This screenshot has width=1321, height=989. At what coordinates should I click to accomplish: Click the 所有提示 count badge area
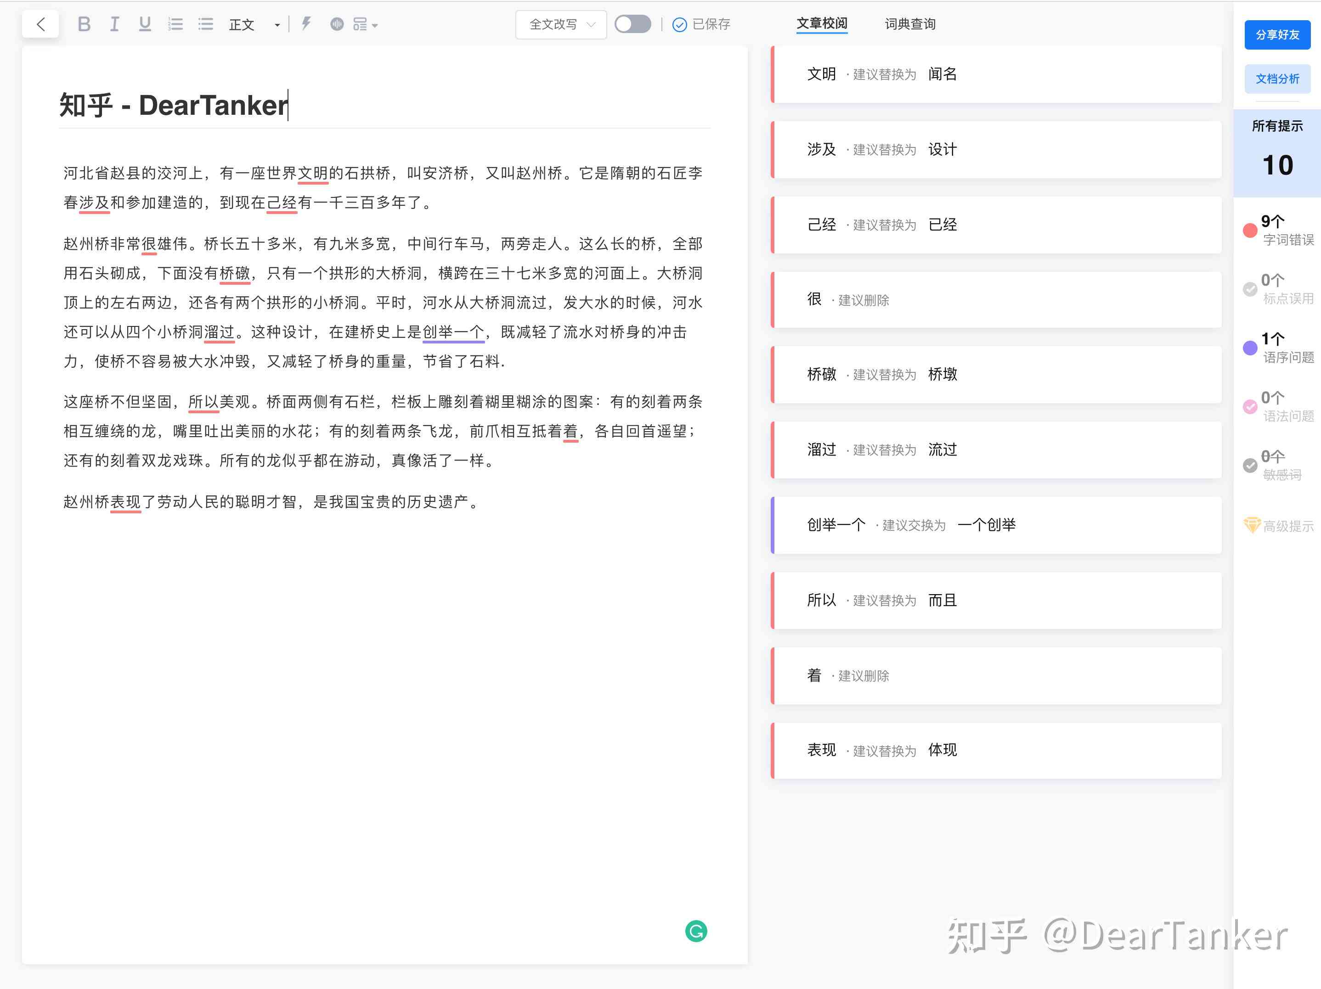click(x=1277, y=150)
